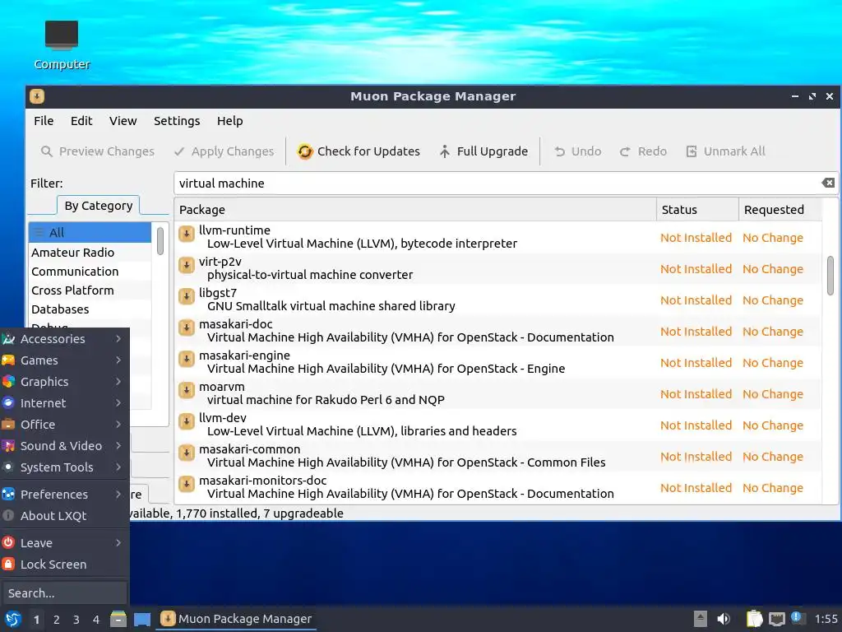
Task: Open the LXQt start menu button
Action: click(x=12, y=619)
